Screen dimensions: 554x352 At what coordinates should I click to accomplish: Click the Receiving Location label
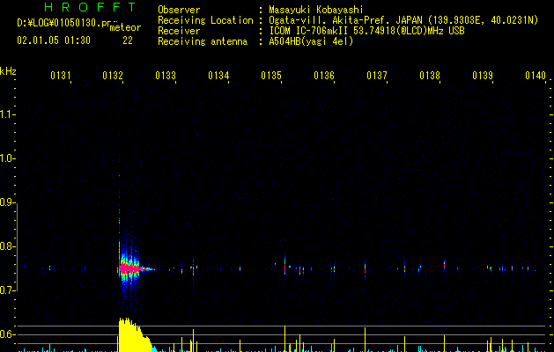[205, 20]
